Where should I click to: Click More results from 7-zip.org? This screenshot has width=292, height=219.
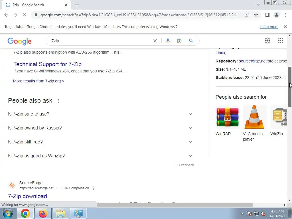tap(38, 81)
